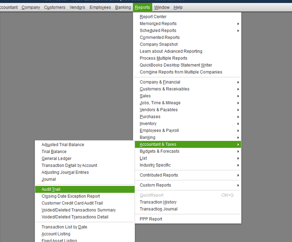The width and height of the screenshot is (292, 242).
Task: Open Journal report
Action: point(85,179)
